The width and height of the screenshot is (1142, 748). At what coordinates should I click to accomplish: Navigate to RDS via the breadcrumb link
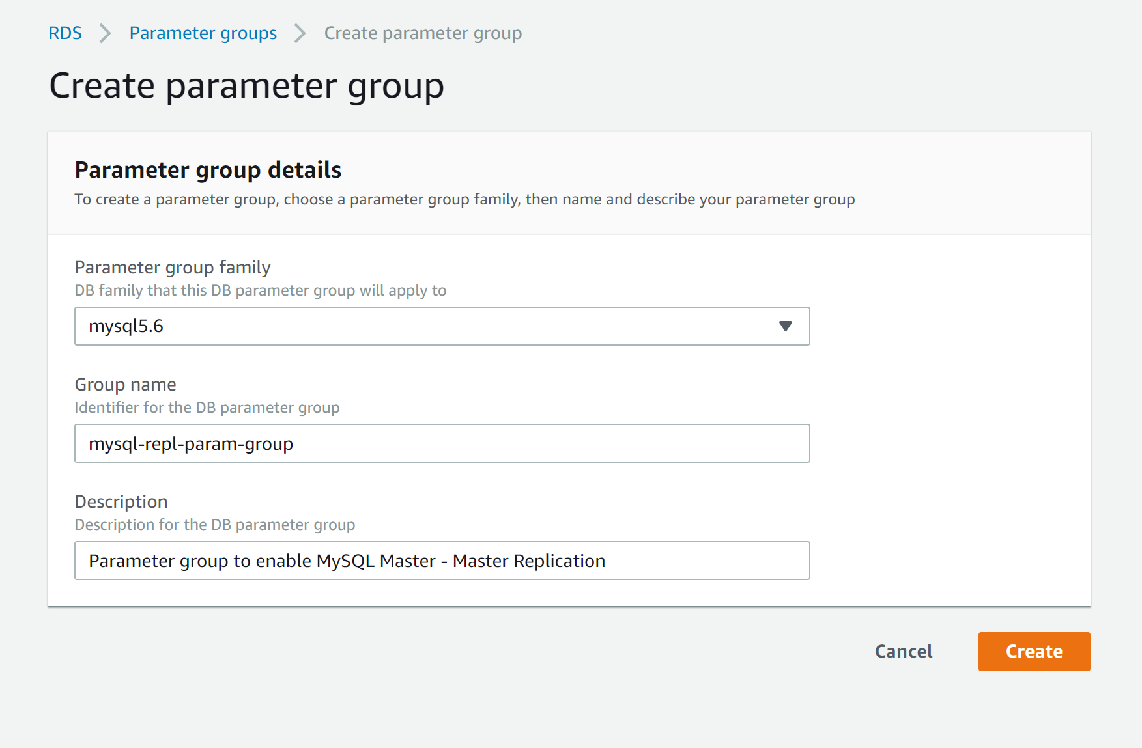pyautogui.click(x=64, y=33)
